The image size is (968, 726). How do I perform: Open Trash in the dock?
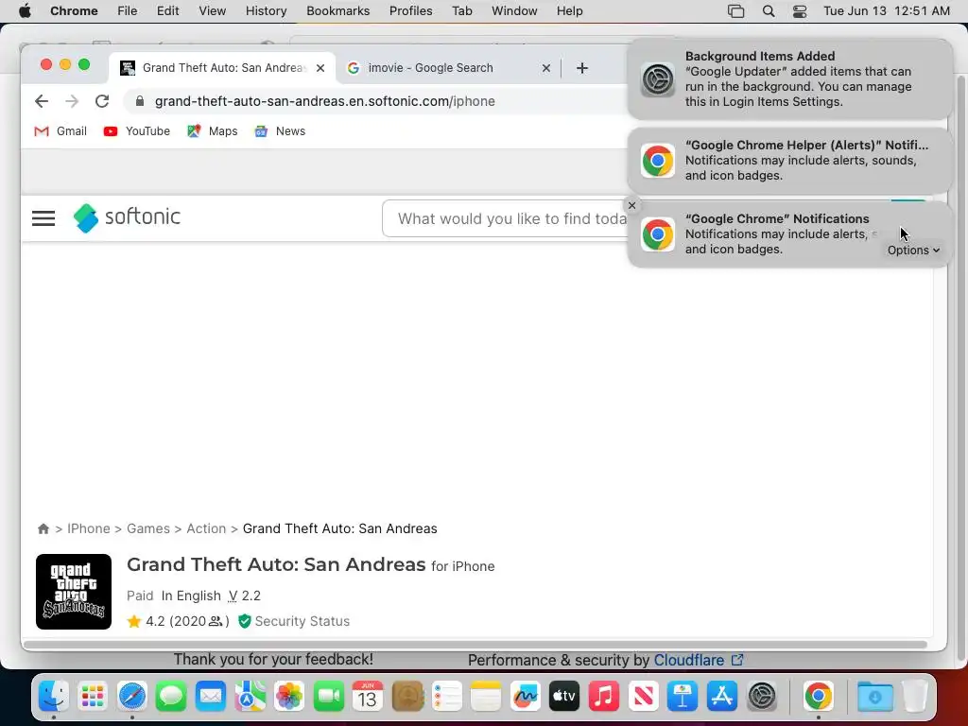[915, 697]
